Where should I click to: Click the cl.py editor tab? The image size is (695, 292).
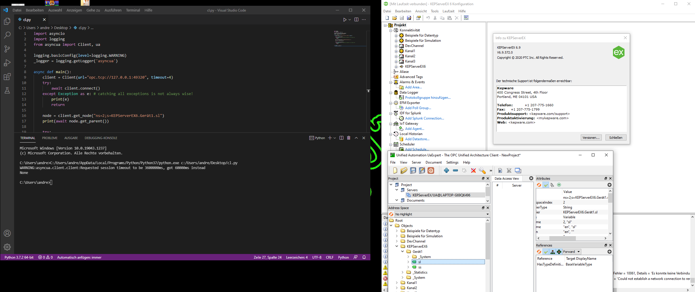click(x=27, y=20)
